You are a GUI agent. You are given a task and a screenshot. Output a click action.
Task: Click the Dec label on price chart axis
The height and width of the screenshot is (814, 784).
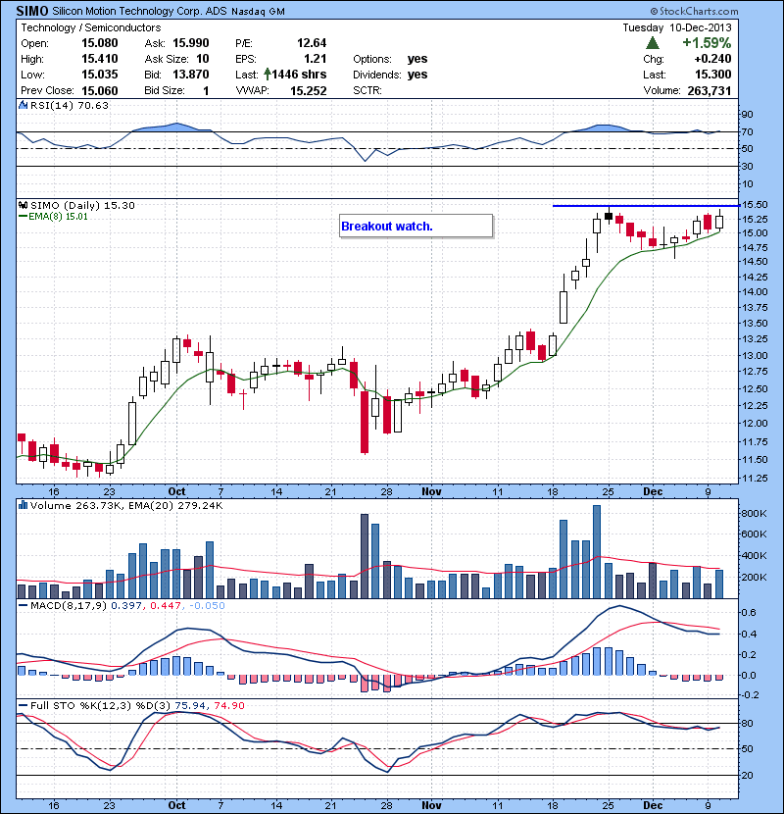pyautogui.click(x=653, y=491)
